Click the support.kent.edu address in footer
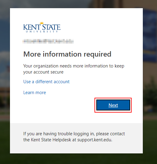The height and width of the screenshot is (164, 157). (x=95, y=140)
